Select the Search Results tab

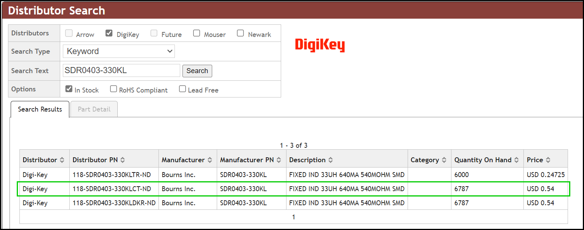tap(40, 109)
